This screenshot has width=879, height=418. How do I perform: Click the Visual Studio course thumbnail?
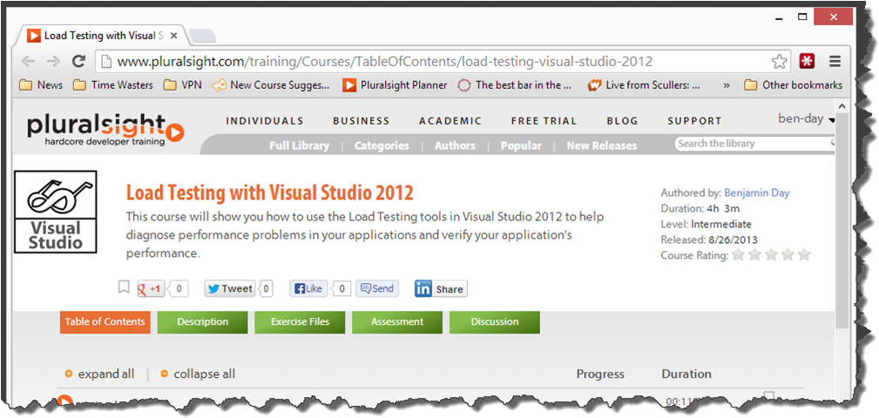[x=55, y=212]
